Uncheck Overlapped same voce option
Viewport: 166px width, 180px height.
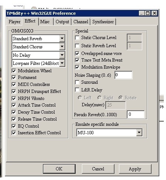coord(77,53)
